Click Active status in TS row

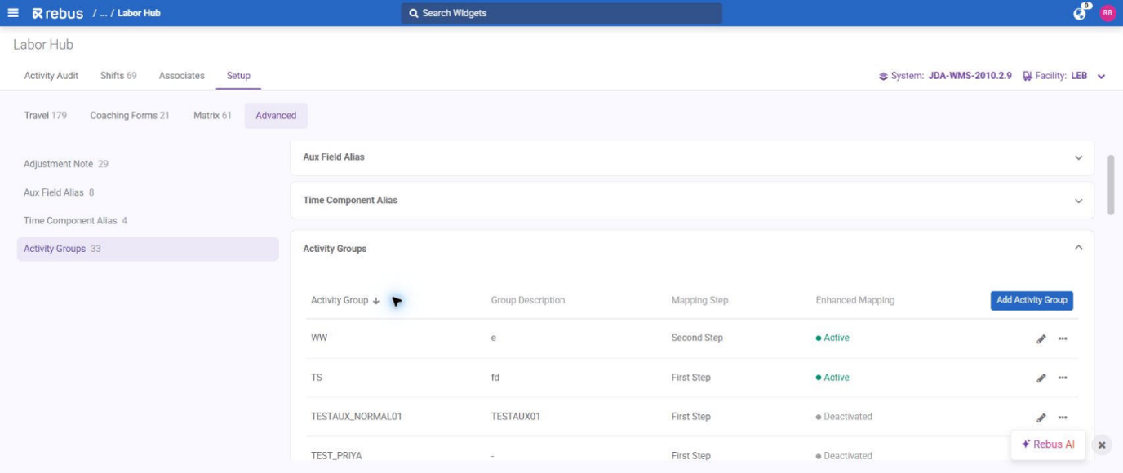click(x=832, y=378)
